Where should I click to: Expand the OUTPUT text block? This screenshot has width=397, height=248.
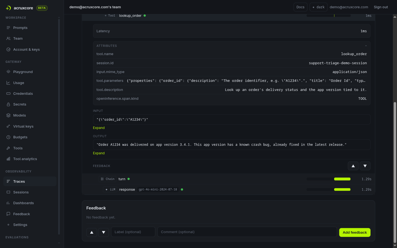[99, 153]
